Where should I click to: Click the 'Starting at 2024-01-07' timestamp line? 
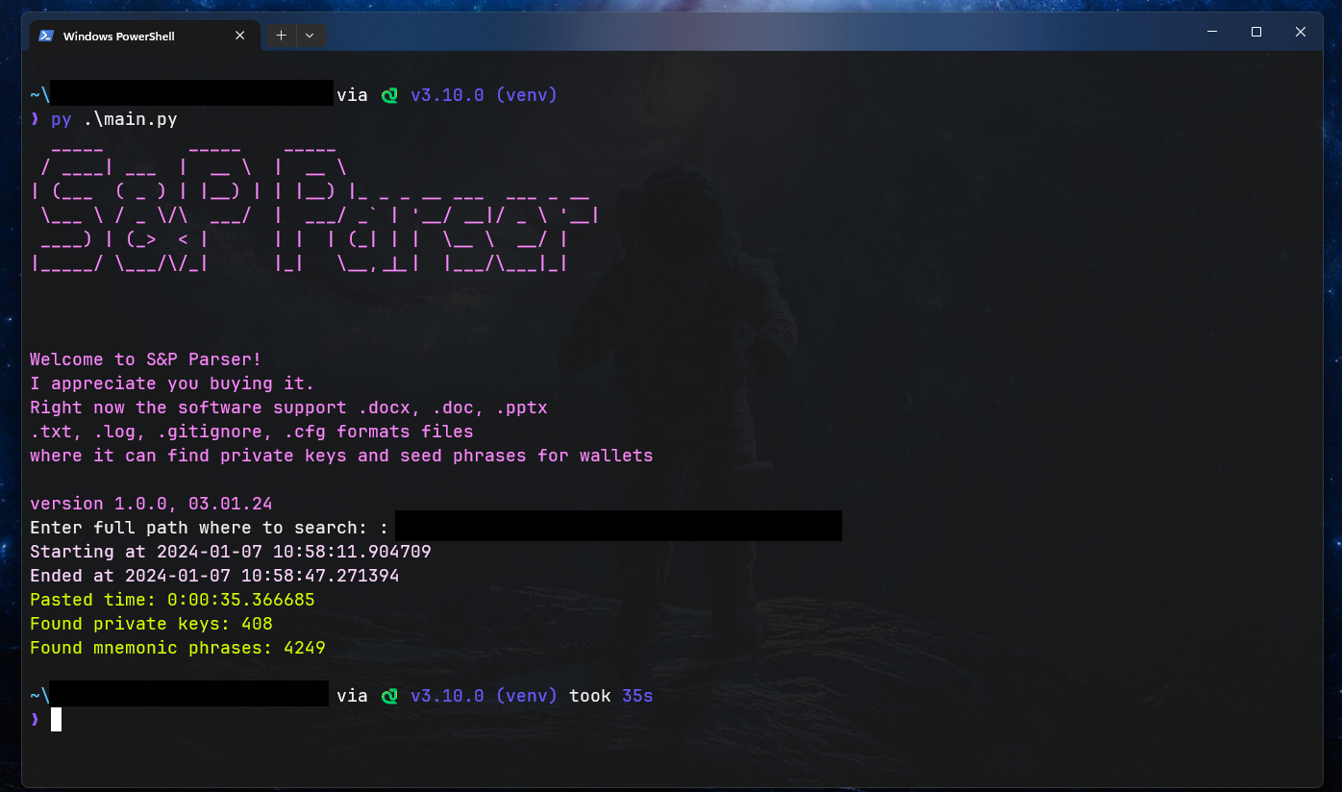click(231, 552)
